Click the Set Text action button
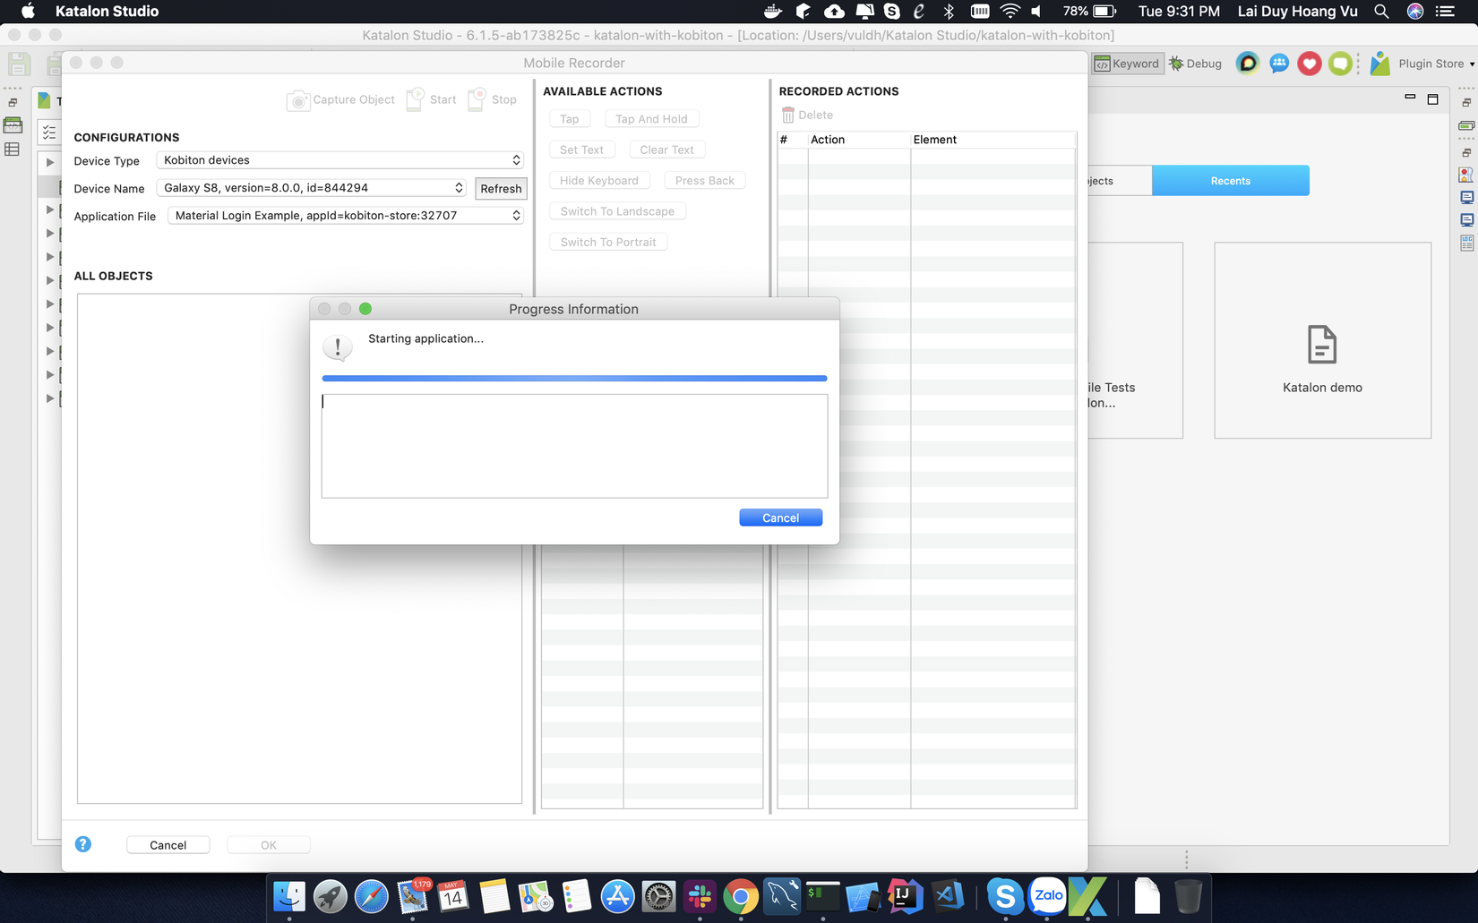 [581, 150]
